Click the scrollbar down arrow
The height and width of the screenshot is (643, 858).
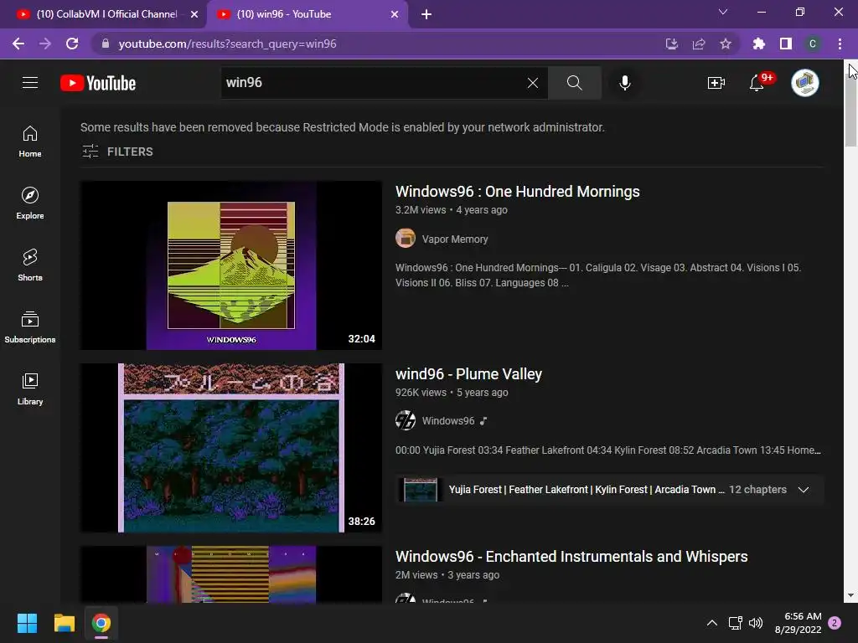point(850,595)
